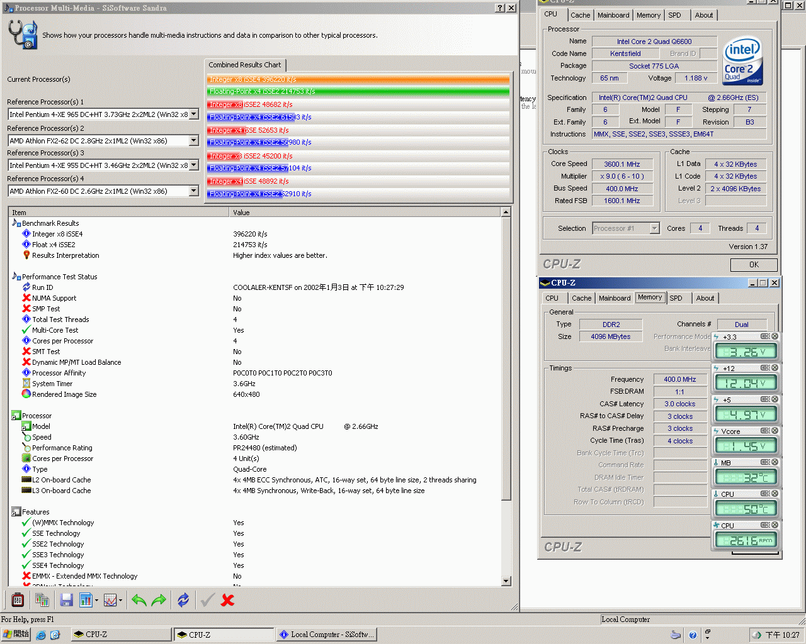Click the bar chart report toolbar icon
Viewport: 806px width, 644px height.
[x=86, y=600]
